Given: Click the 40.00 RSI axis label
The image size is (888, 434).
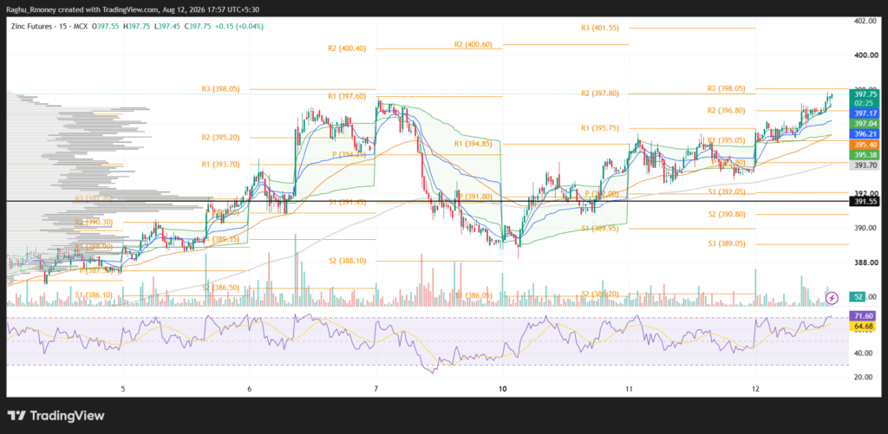Looking at the screenshot, I should point(865,353).
